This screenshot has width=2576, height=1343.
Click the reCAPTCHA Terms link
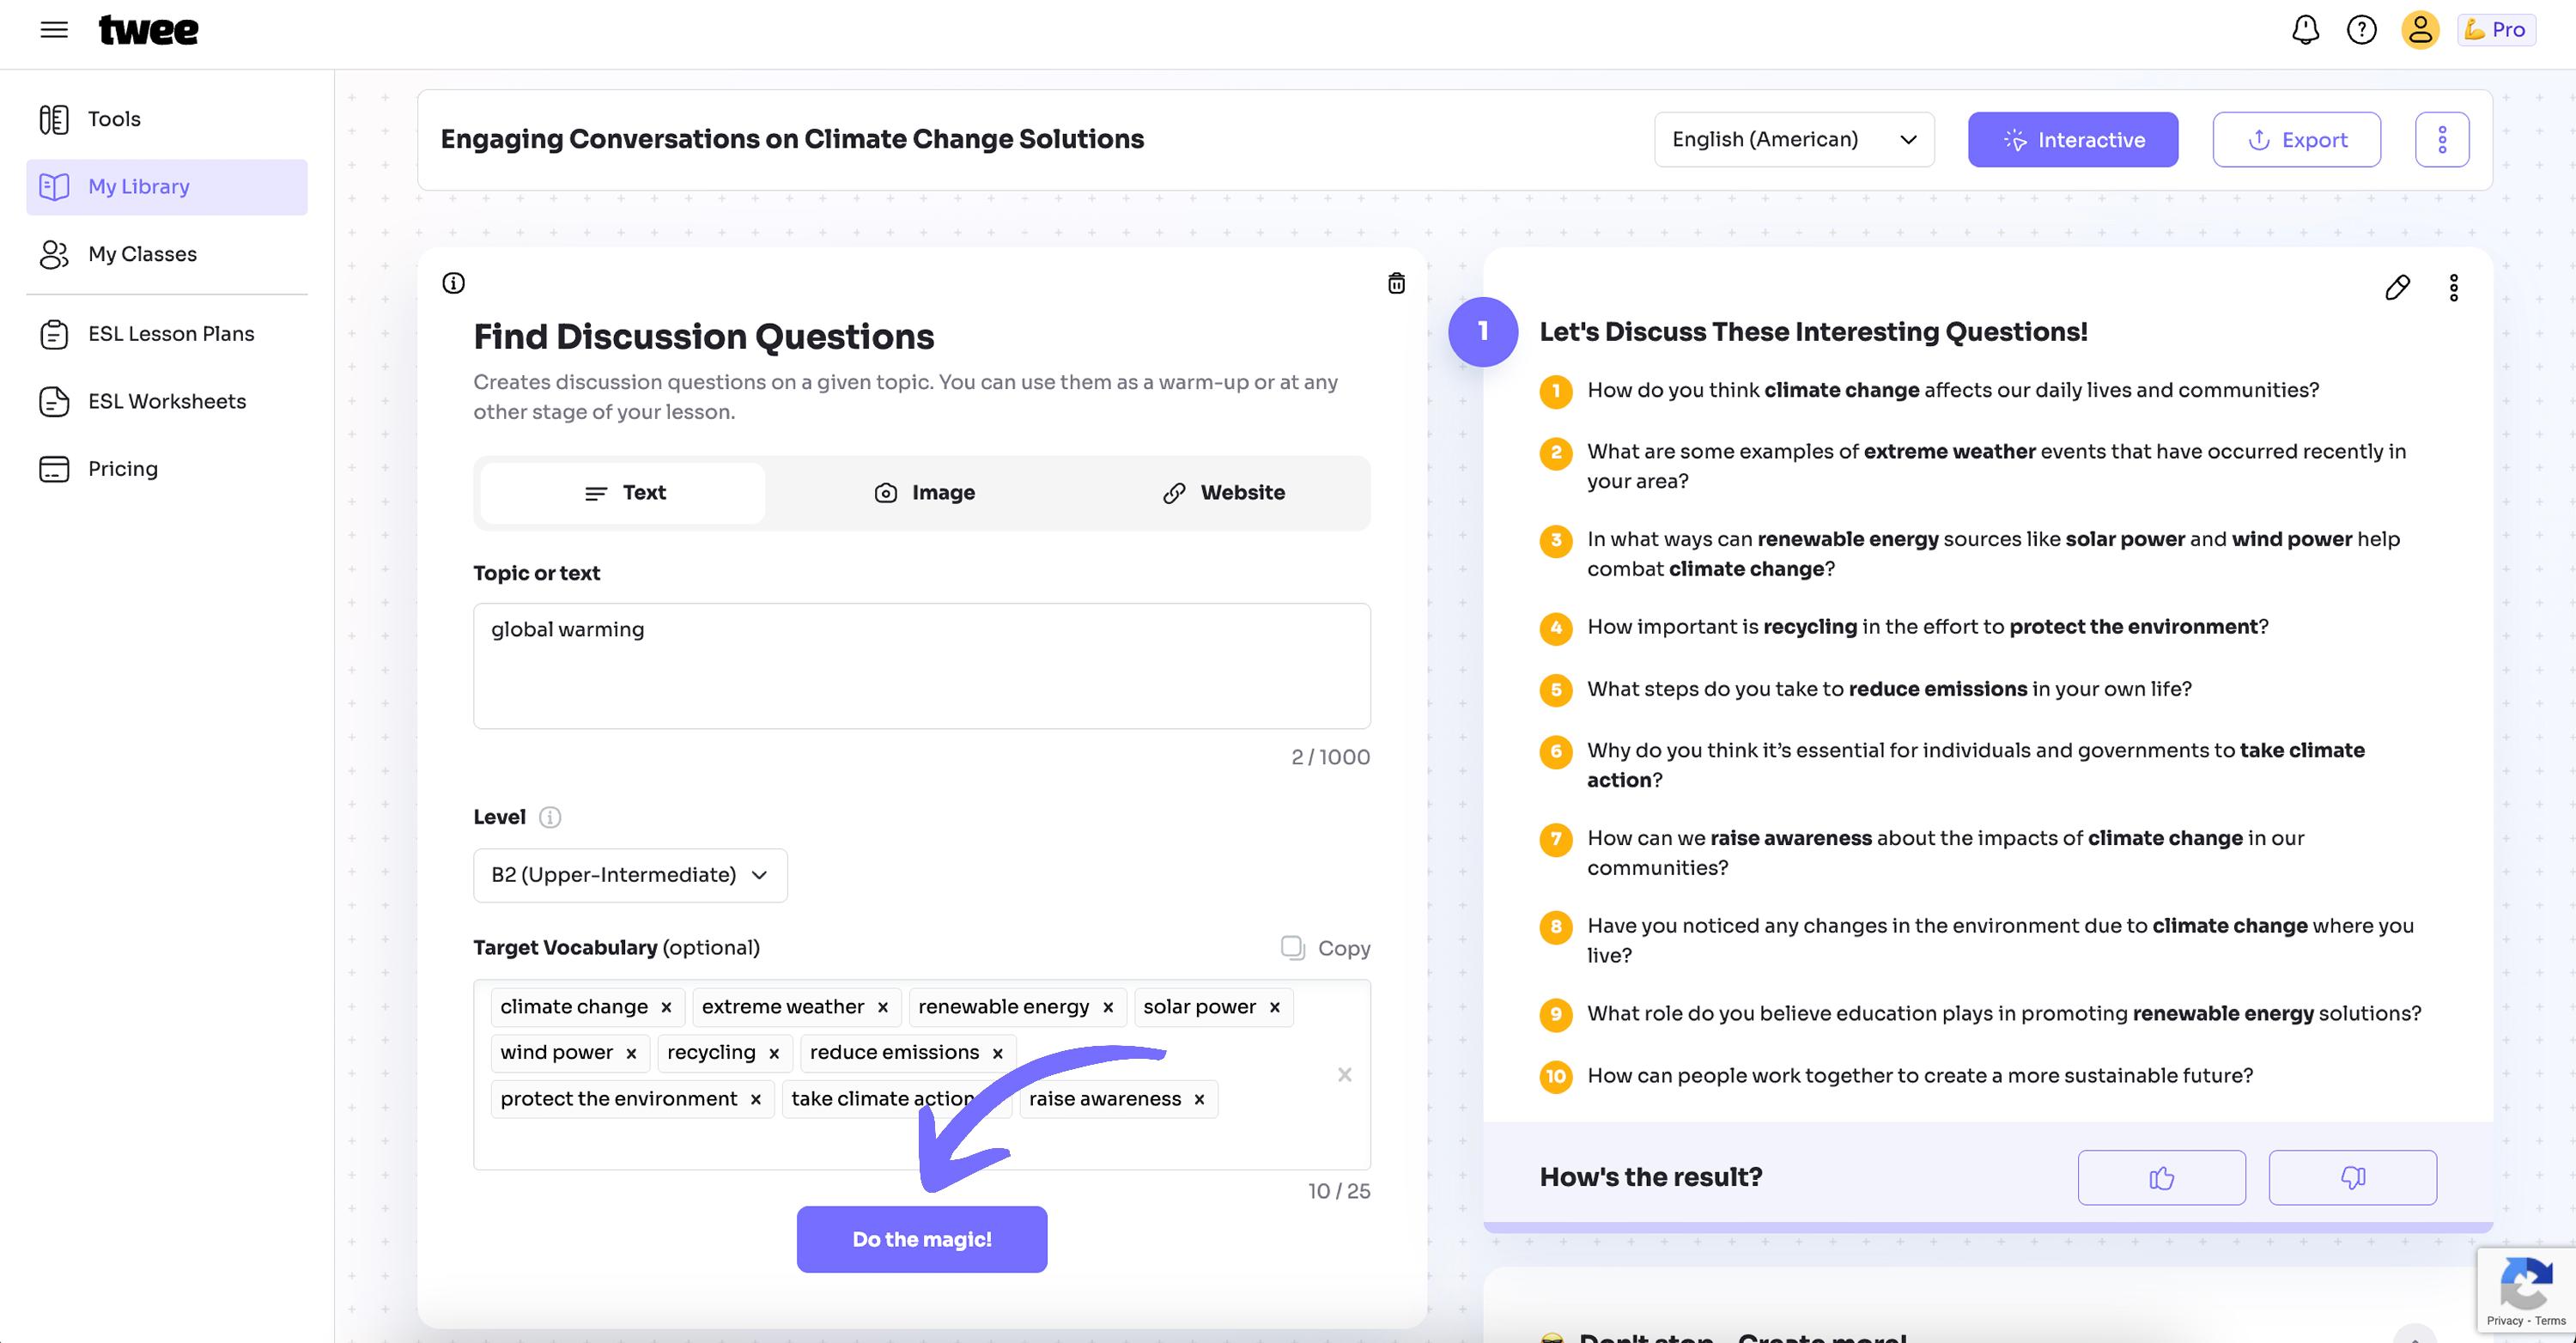pyautogui.click(x=2551, y=1321)
